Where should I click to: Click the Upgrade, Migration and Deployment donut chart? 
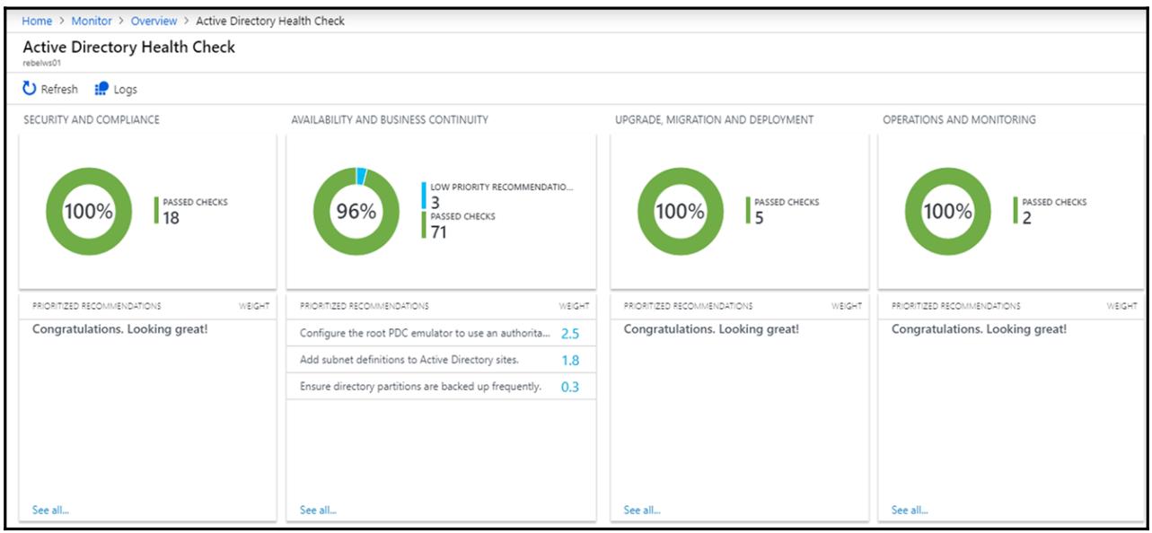click(680, 212)
